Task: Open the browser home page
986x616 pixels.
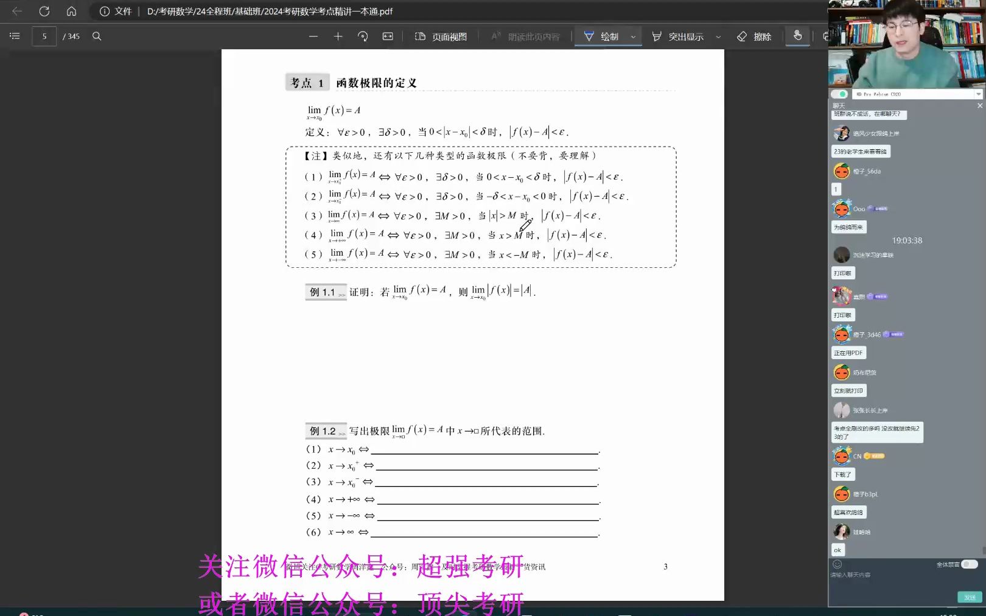Action: (x=71, y=11)
